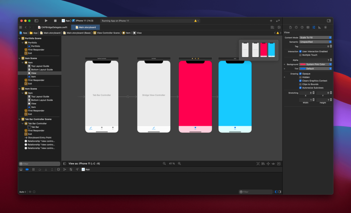Zoom in on the storyboard canvas
This screenshot has width=351, height=213.
click(x=179, y=164)
